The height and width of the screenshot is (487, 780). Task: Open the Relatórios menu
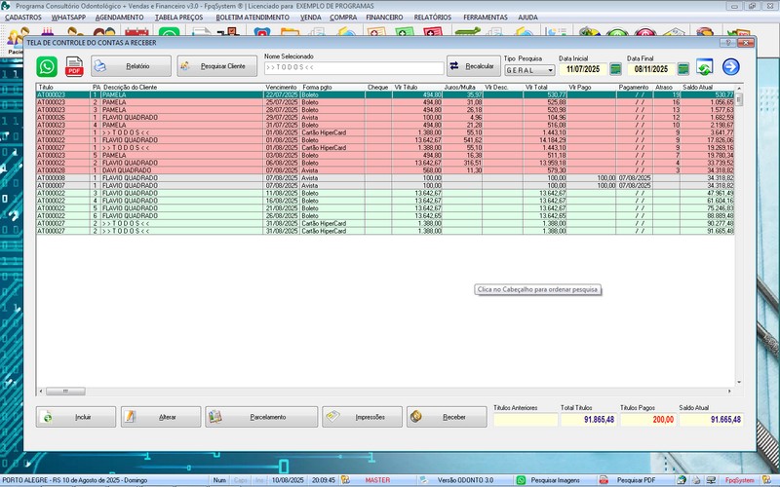tap(432, 18)
